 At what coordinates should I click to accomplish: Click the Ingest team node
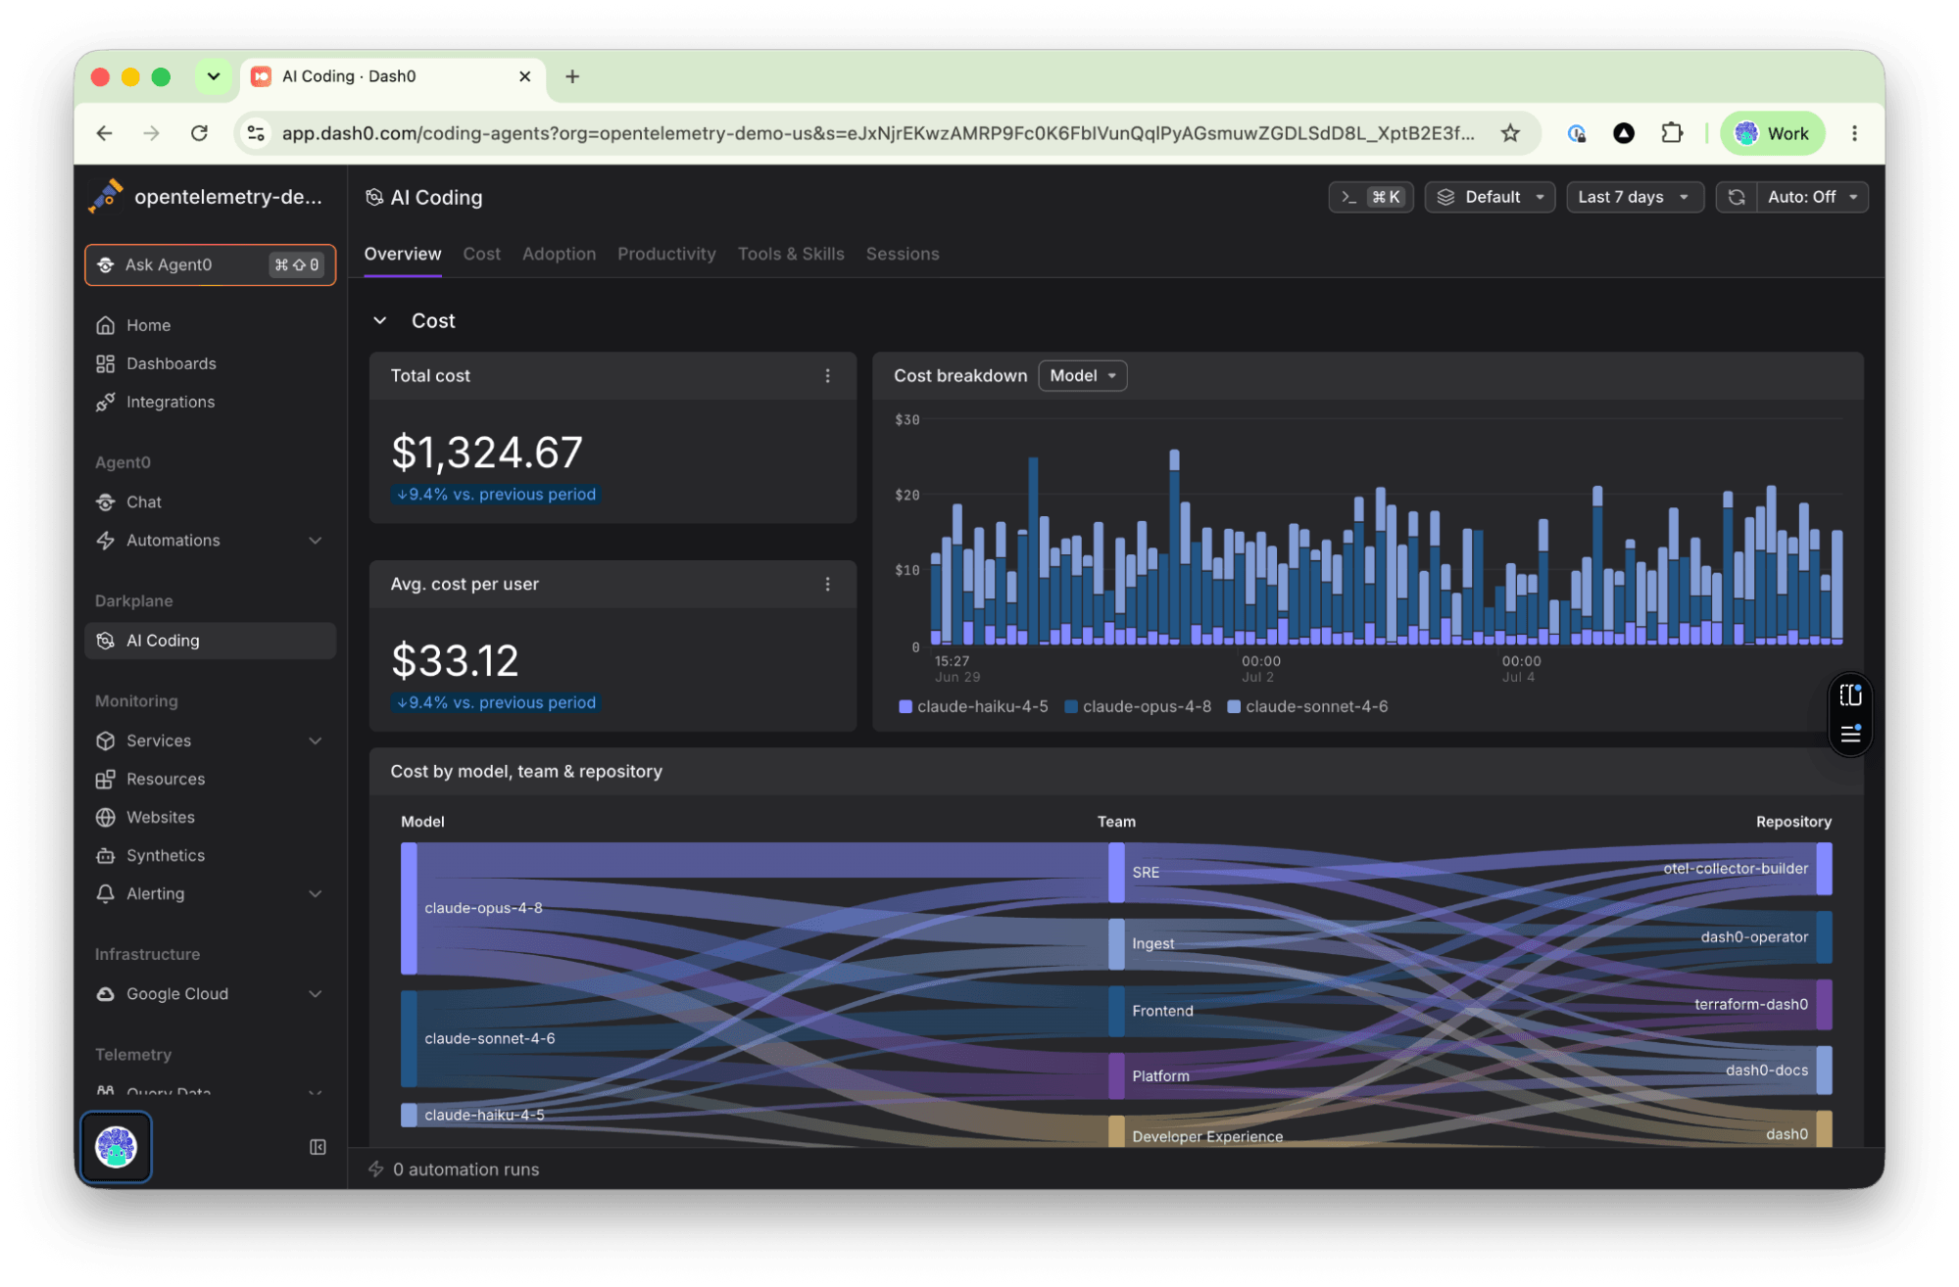coord(1116,944)
